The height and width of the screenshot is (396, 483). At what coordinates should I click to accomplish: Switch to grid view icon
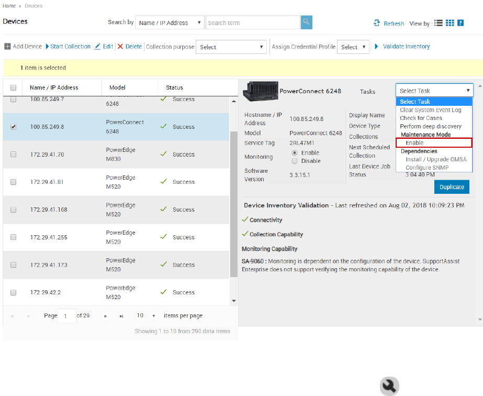tap(450, 23)
